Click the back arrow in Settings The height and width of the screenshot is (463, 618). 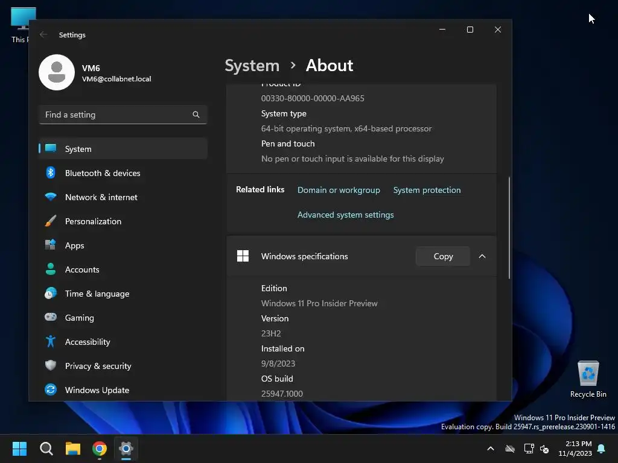pyautogui.click(x=43, y=34)
